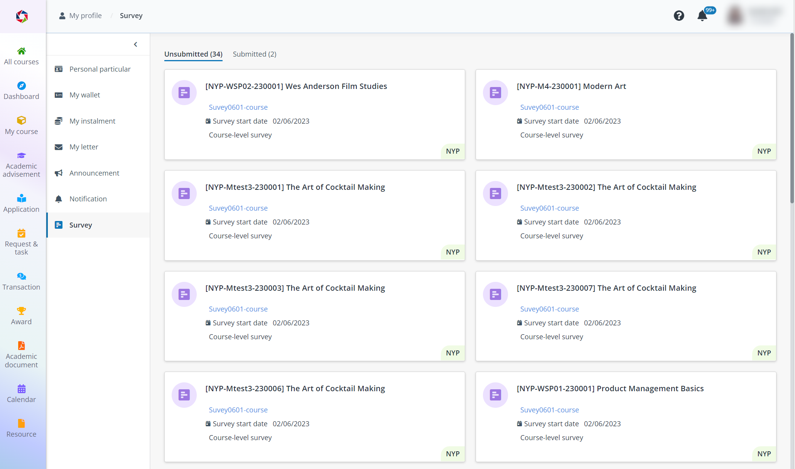Switch to the Submitted (2) tab
This screenshot has width=795, height=469.
[255, 54]
